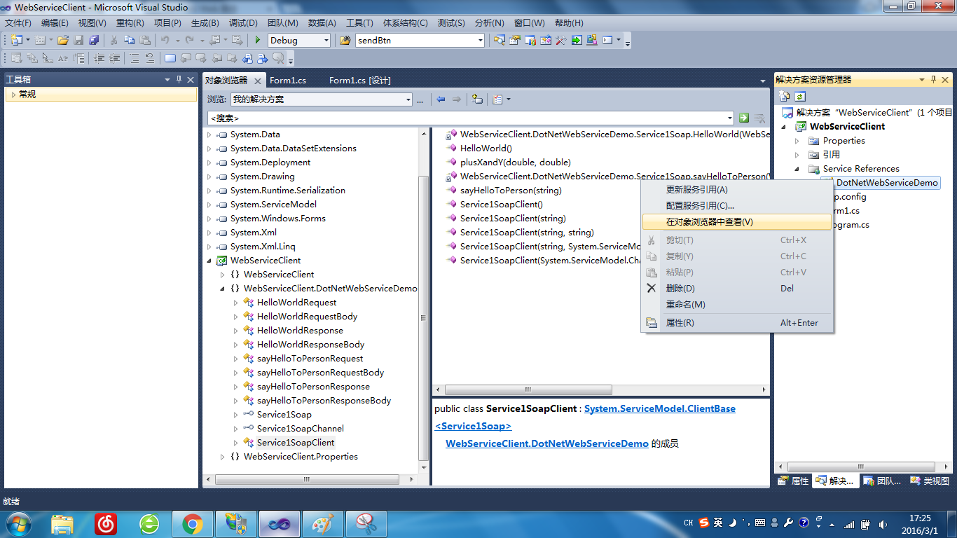Switch to the 类视图 bottom tab

tap(930, 481)
